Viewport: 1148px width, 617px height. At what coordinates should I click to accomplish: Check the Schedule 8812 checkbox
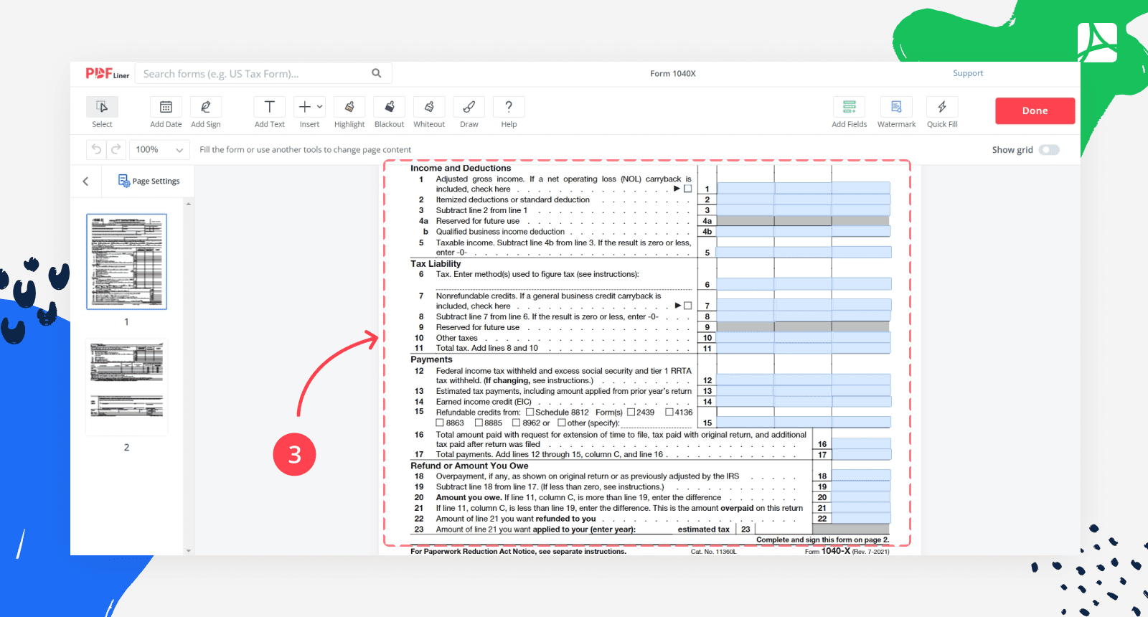530,413
